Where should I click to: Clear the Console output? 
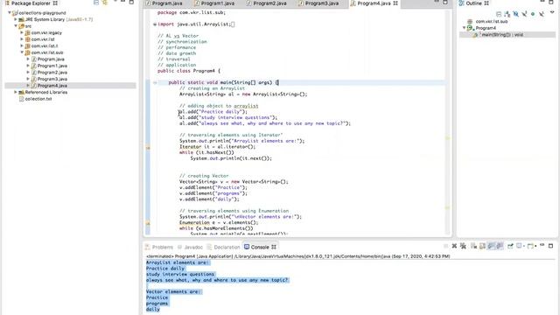[474, 246]
